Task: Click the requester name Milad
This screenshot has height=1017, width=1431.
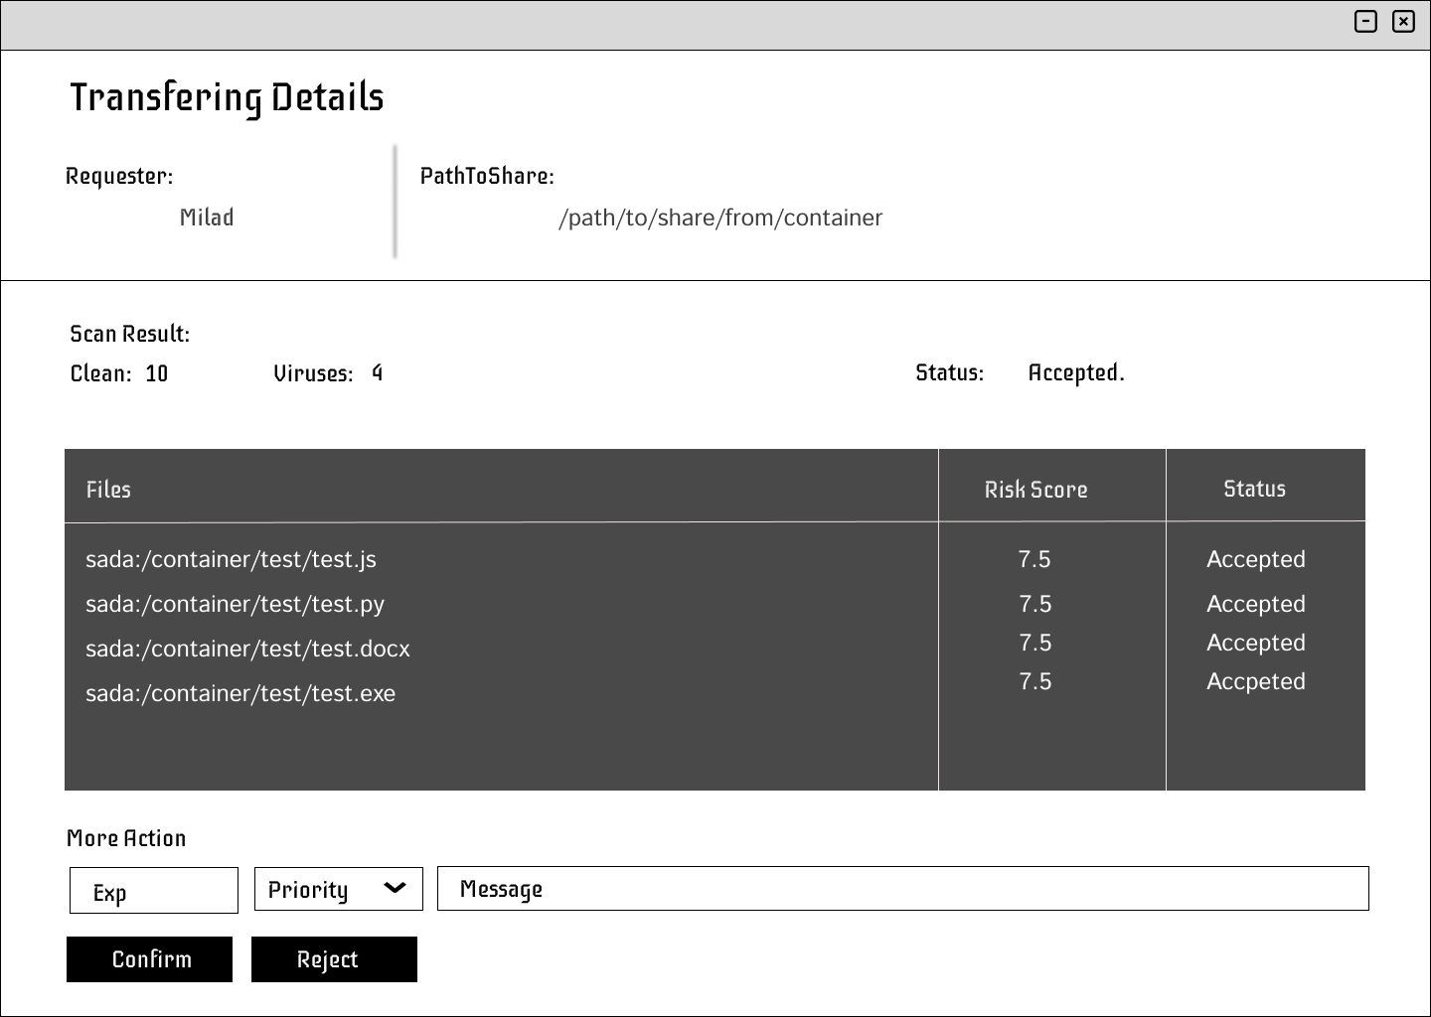Action: point(207,218)
